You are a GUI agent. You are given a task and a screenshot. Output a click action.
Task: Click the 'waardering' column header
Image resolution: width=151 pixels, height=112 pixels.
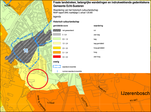coord(98,26)
